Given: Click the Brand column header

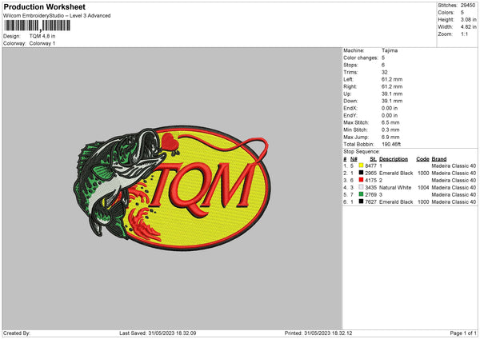Looking at the screenshot, I should pyautogui.click(x=439, y=159).
